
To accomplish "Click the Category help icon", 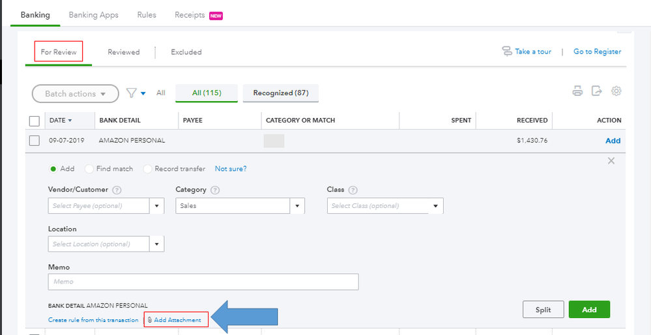I will (215, 190).
